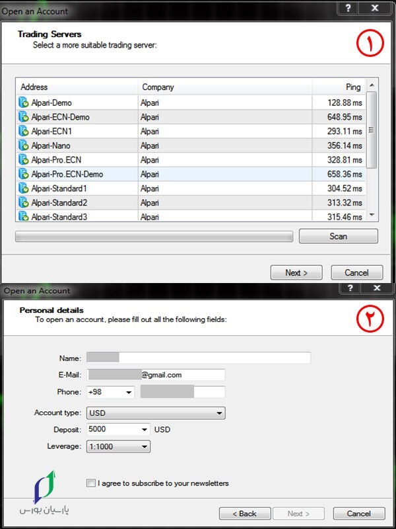Go back using the Back button
This screenshot has width=396, height=529.
[x=244, y=513]
